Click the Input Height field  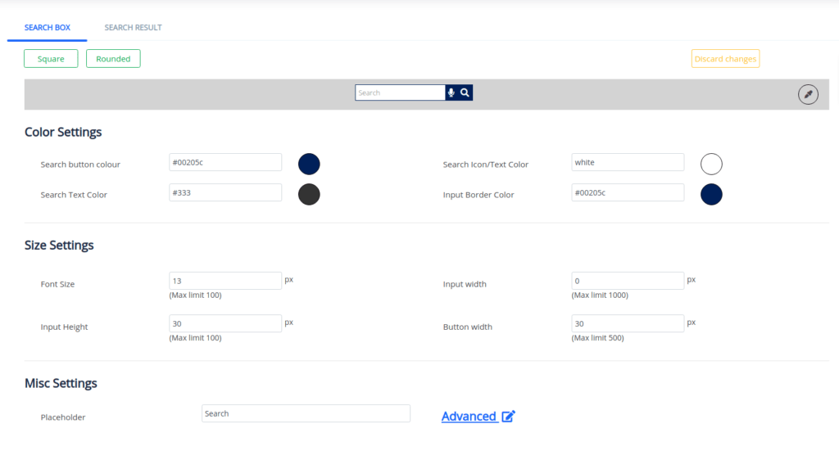(225, 323)
